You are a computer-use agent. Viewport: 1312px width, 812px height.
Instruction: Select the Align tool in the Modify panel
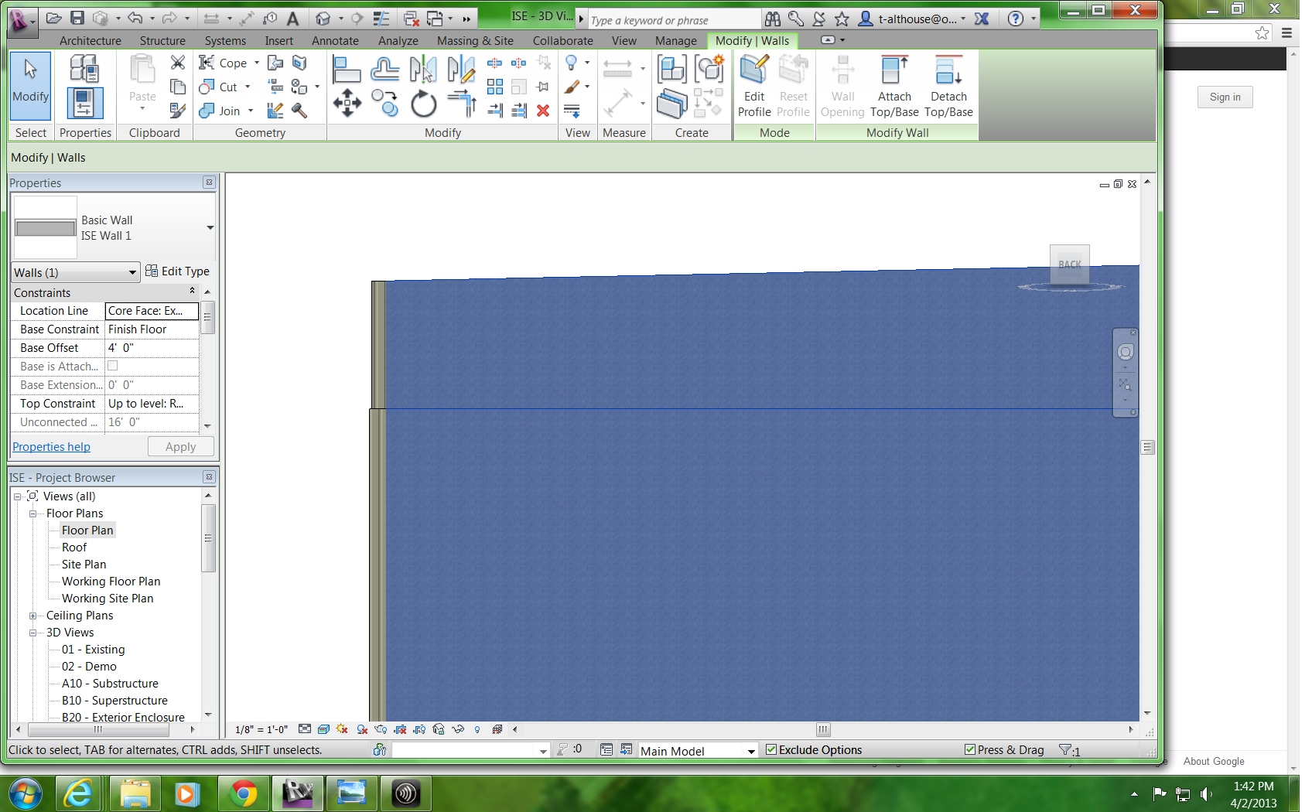(347, 70)
